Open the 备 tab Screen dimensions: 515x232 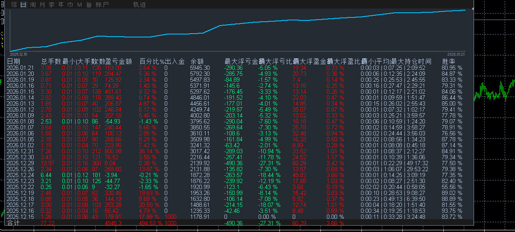pos(89,5)
